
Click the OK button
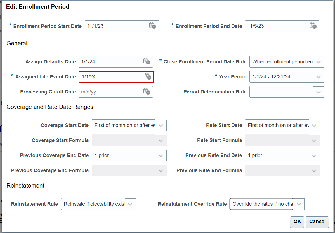(x=297, y=222)
